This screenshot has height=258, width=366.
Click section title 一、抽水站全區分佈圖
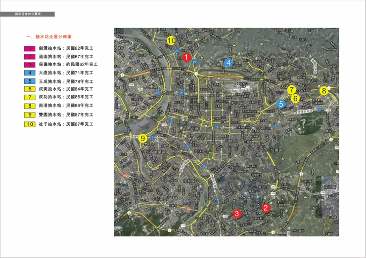pyautogui.click(x=49, y=37)
